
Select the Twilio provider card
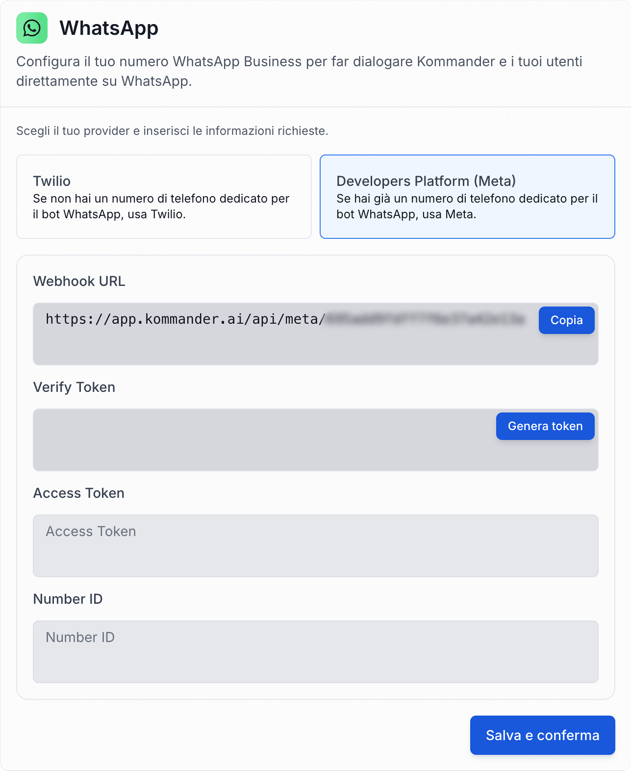(164, 197)
